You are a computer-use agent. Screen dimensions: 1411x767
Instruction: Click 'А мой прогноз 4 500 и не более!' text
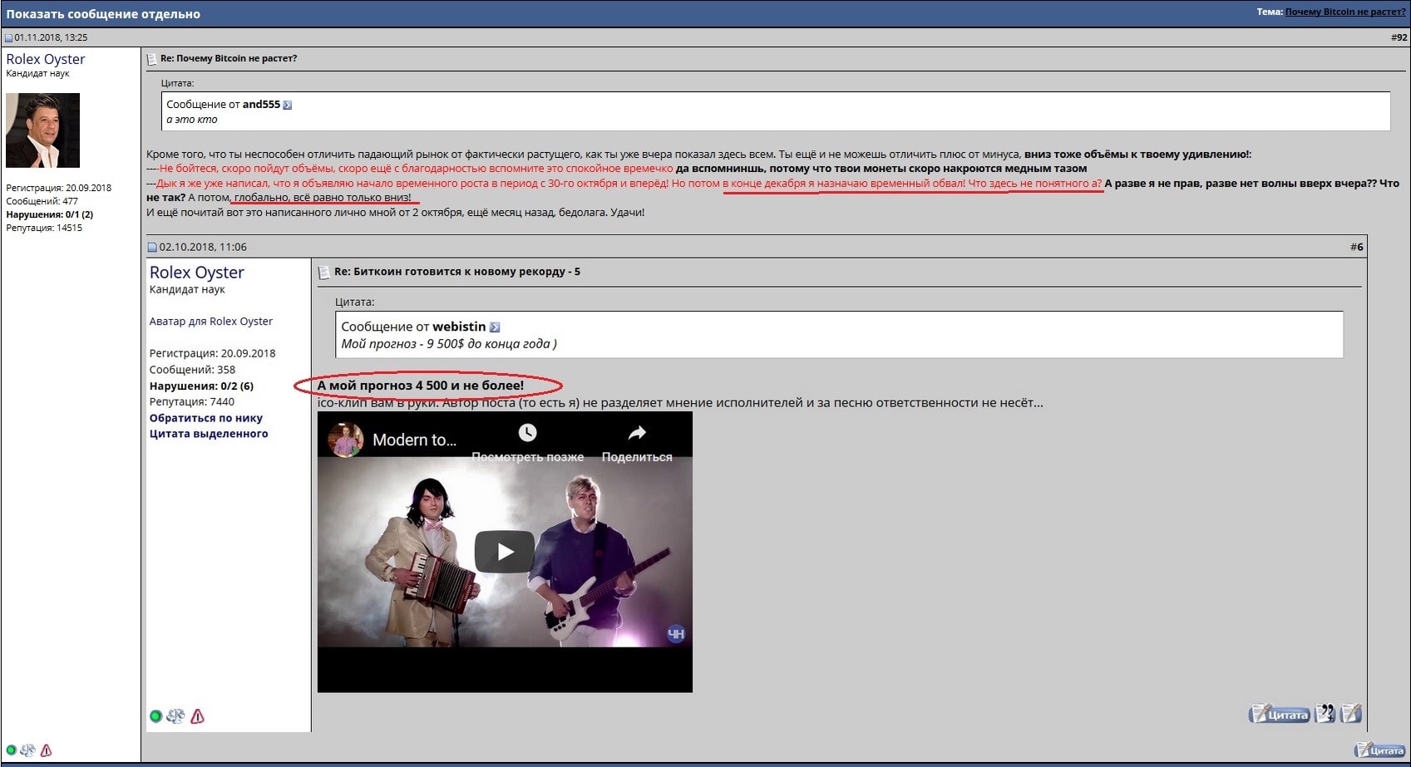[x=421, y=386]
